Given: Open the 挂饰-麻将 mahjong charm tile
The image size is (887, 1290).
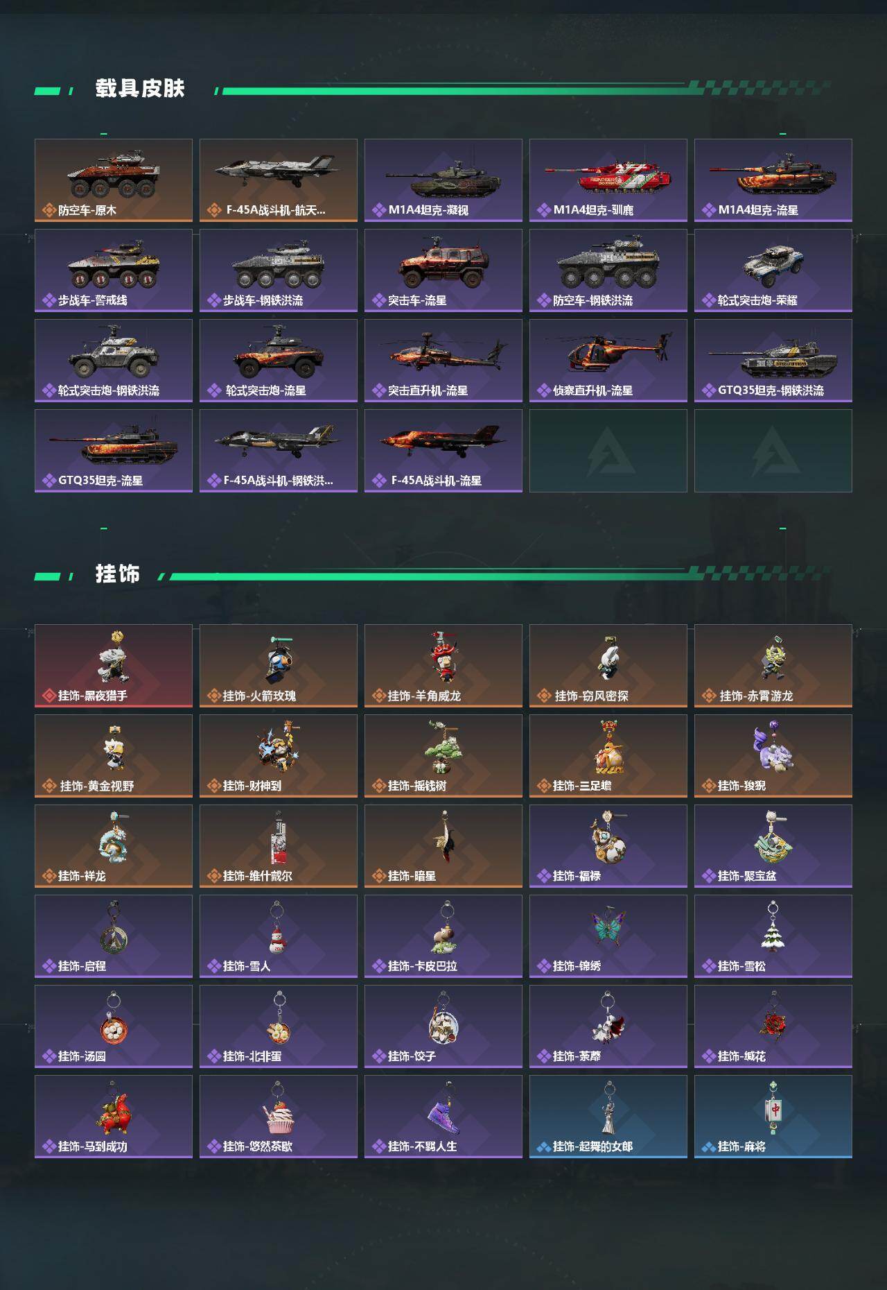Looking at the screenshot, I should coord(773,1117).
